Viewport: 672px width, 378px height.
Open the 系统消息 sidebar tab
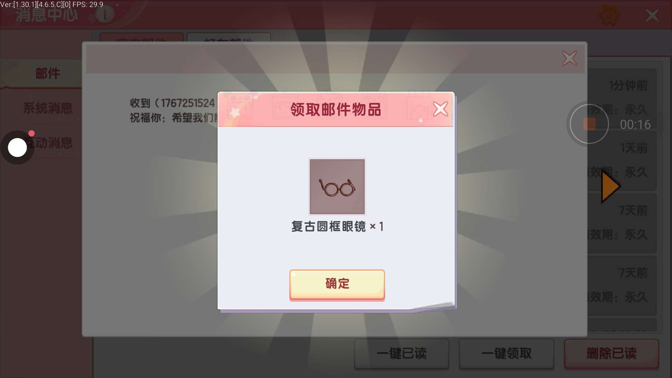[x=48, y=108]
